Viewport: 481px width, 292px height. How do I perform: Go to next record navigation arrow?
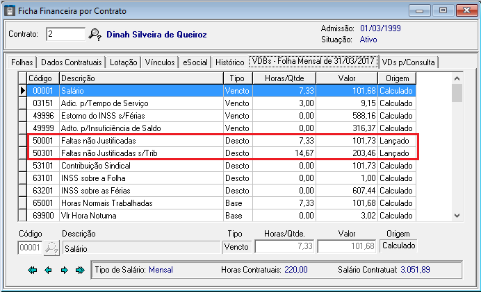(64, 270)
